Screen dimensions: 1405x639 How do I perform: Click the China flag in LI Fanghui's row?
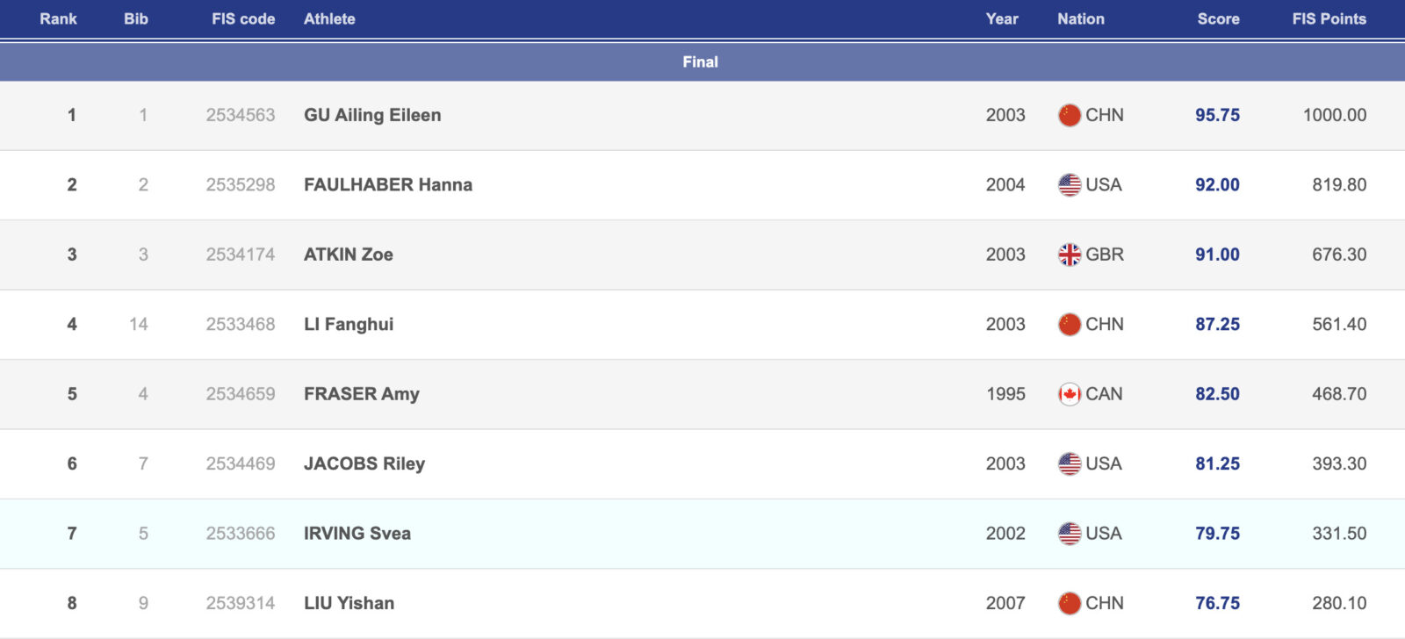pyautogui.click(x=1069, y=325)
